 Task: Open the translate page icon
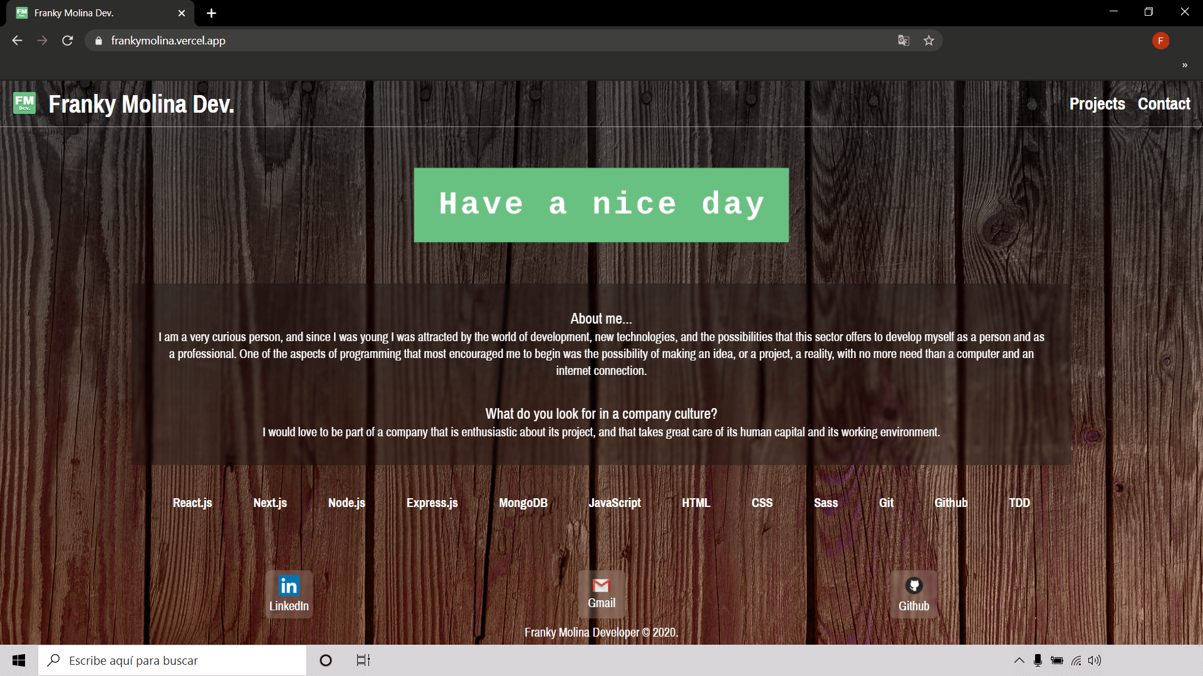[904, 41]
